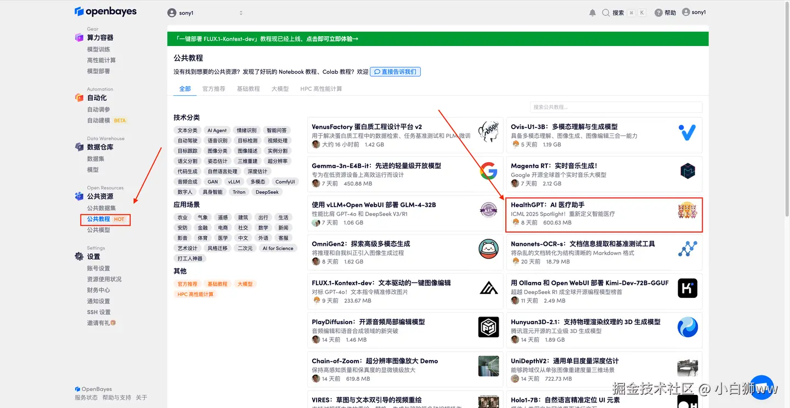The height and width of the screenshot is (408, 790).
Task: Open 自动调参 in the sidebar
Action: [99, 110]
